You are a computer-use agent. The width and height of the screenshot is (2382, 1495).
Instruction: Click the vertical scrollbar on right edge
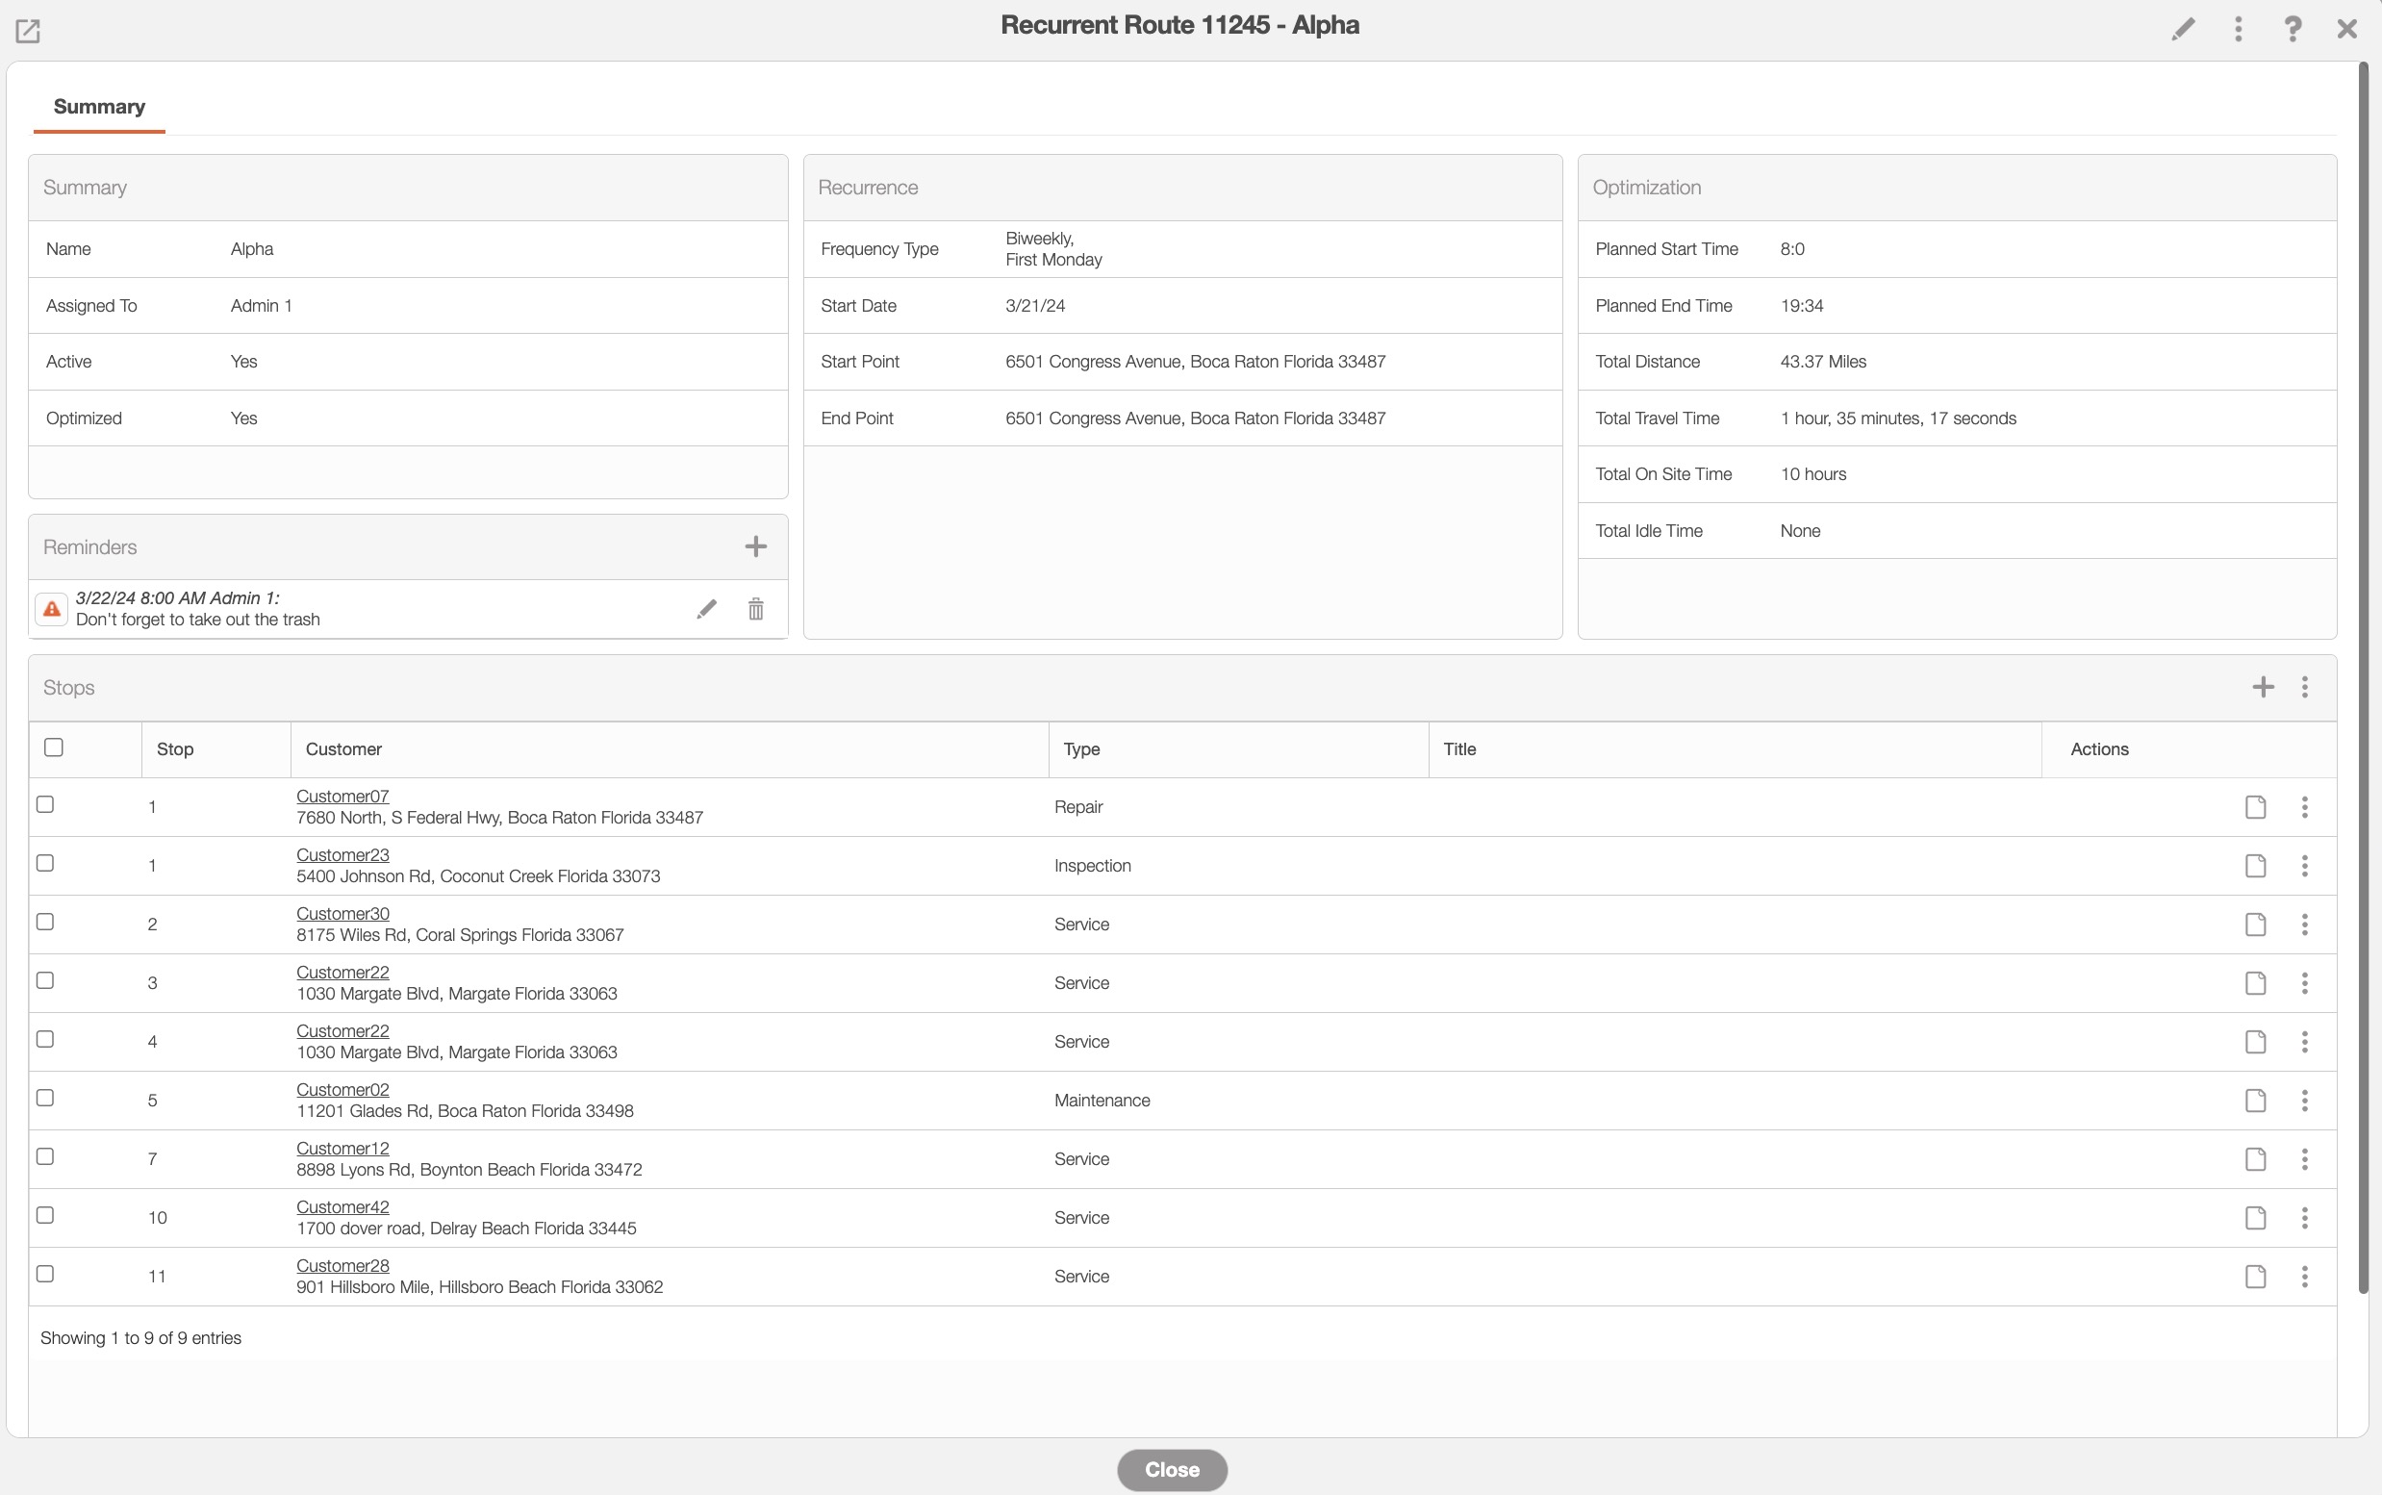[x=2362, y=672]
